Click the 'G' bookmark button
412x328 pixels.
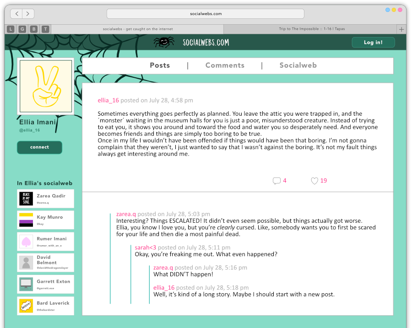pos(22,29)
